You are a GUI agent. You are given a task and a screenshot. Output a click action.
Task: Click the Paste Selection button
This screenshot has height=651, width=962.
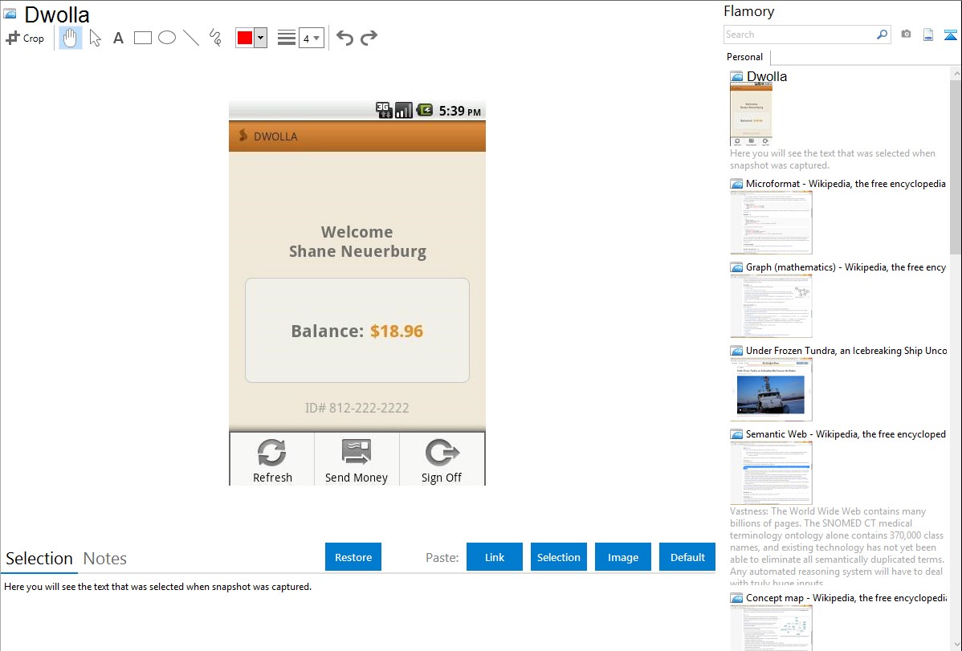coord(558,557)
